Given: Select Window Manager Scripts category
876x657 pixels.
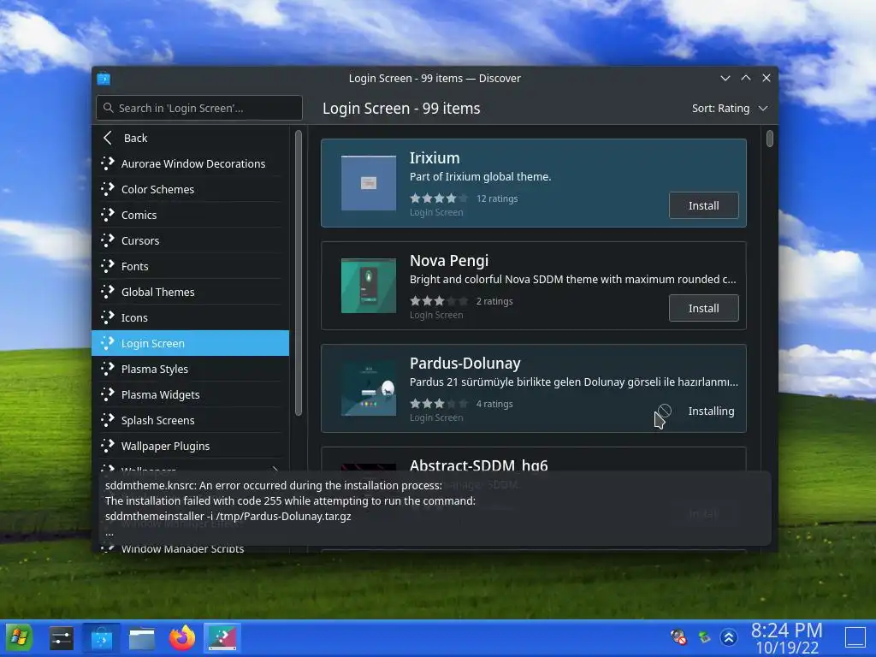Looking at the screenshot, I should (191, 549).
